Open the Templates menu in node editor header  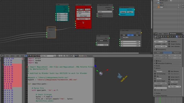point(90,56)
